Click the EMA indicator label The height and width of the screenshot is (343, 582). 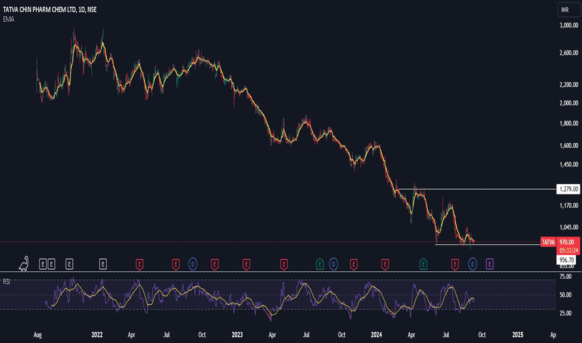coord(9,19)
